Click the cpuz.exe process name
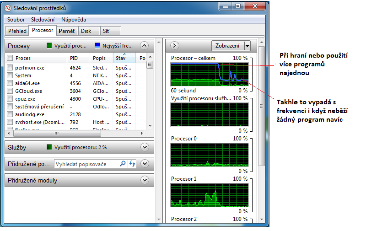The width and height of the screenshot is (366, 231). pyautogui.click(x=25, y=99)
